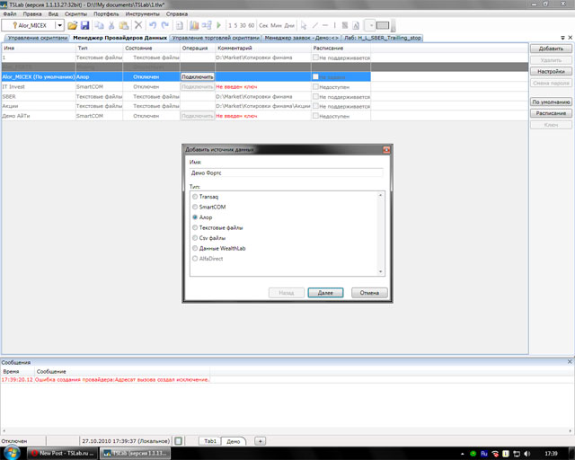Save workspace with the floppy disk icon

(x=85, y=25)
